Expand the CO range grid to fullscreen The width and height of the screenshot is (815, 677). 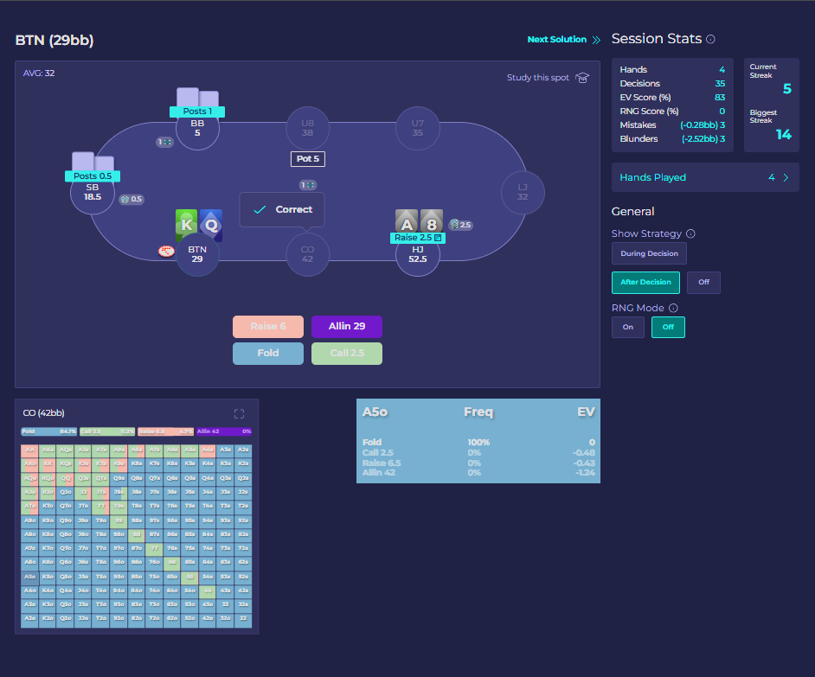(239, 413)
